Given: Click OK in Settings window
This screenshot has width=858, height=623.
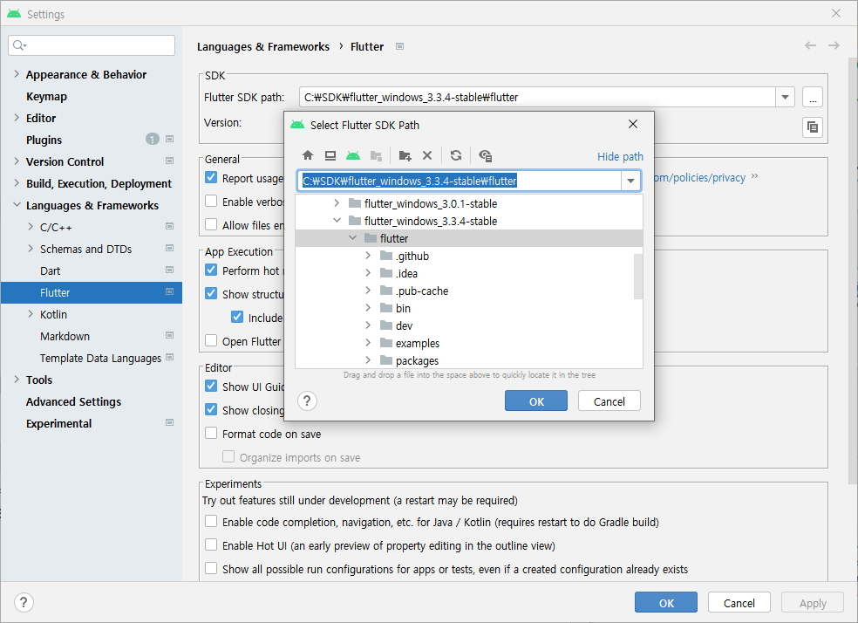Looking at the screenshot, I should (666, 603).
